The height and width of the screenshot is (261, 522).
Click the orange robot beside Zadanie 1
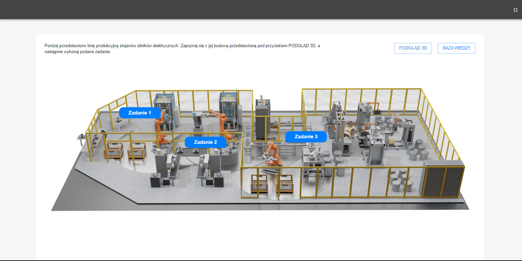[161, 129]
